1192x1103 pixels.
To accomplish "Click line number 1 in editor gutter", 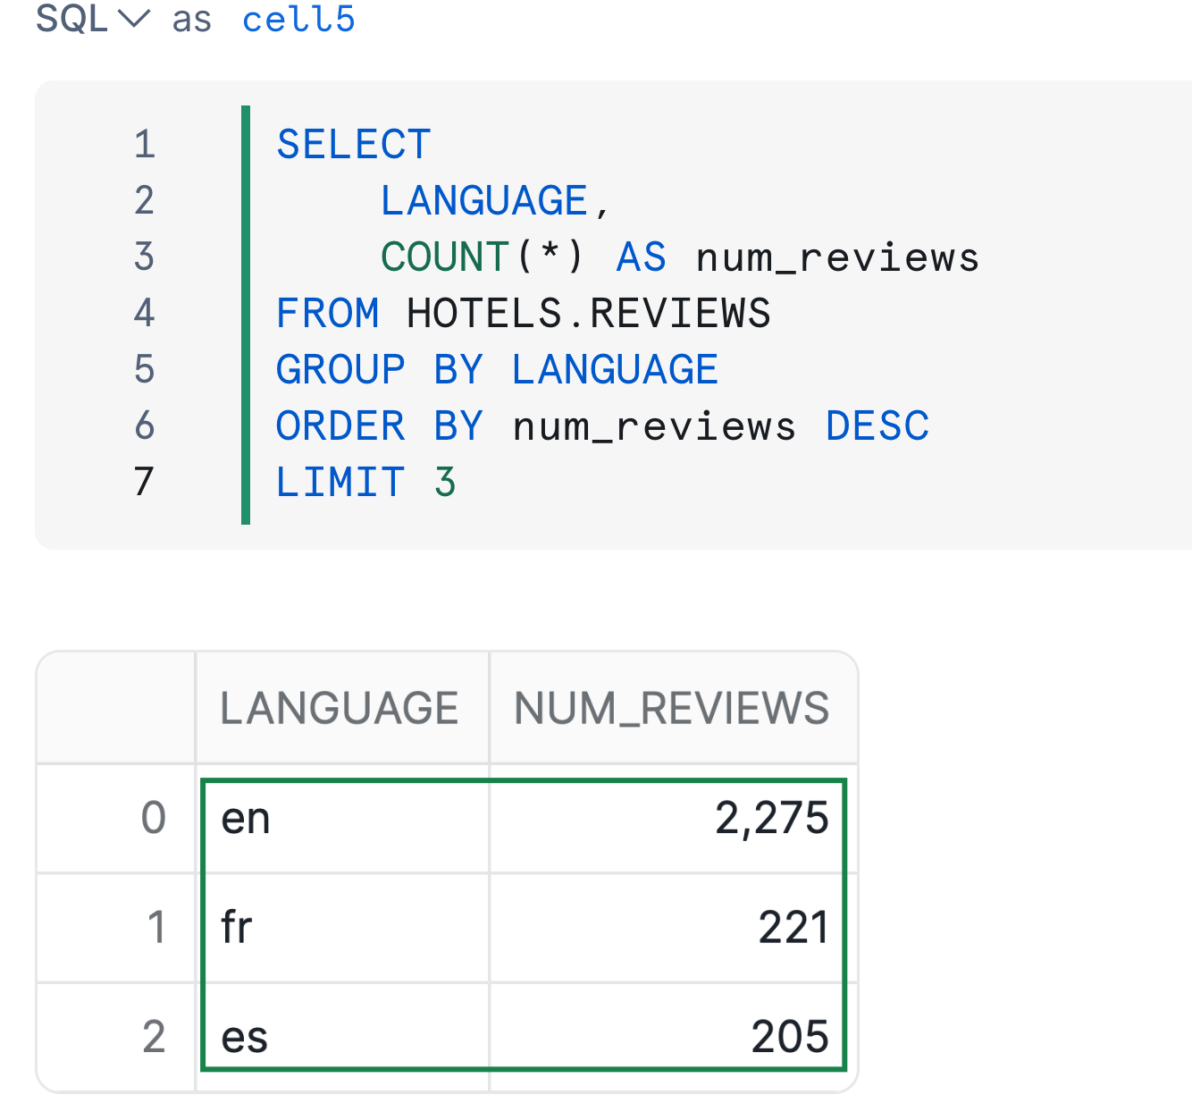I will pos(145,145).
